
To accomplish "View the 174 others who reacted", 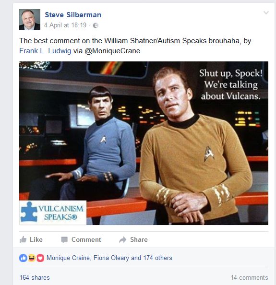I will tap(157, 258).
